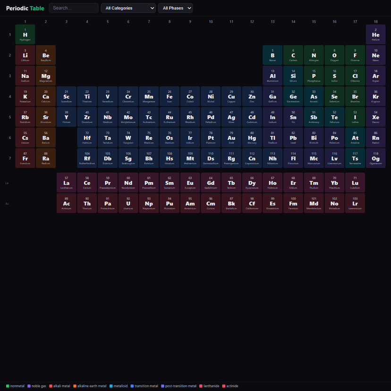Click the Periodic Table title
Viewport: 391px width, 391px height.
(25, 8)
